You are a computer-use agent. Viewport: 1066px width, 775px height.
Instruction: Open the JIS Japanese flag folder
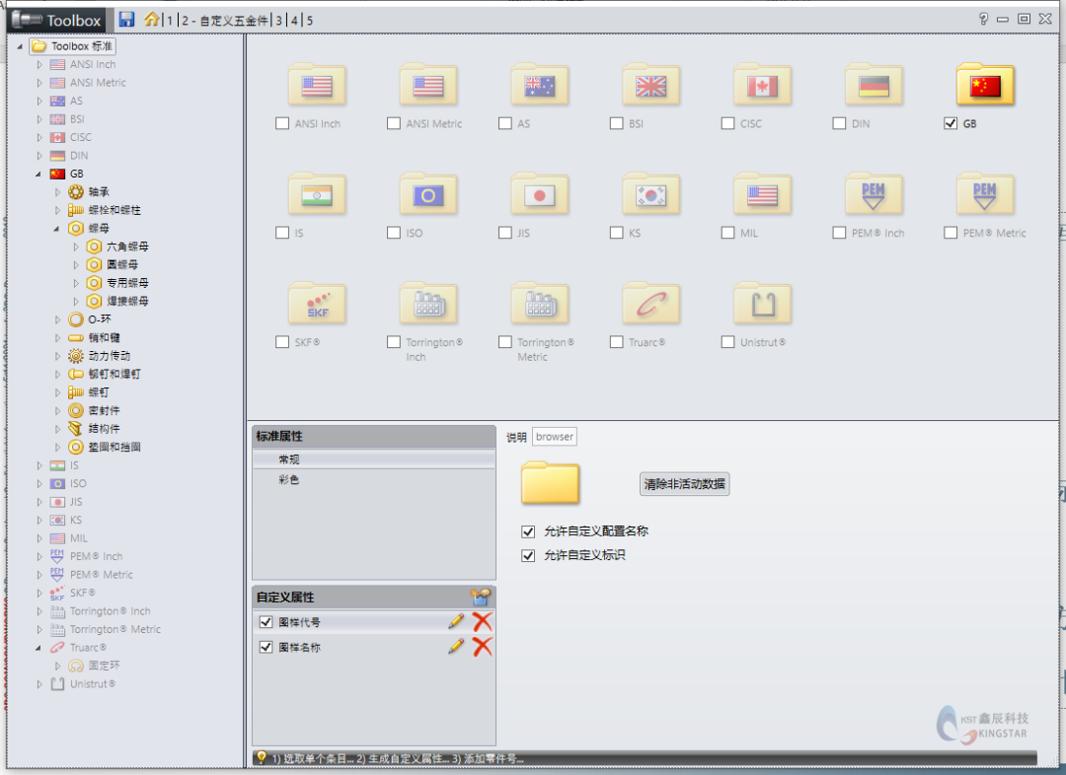tap(540, 194)
